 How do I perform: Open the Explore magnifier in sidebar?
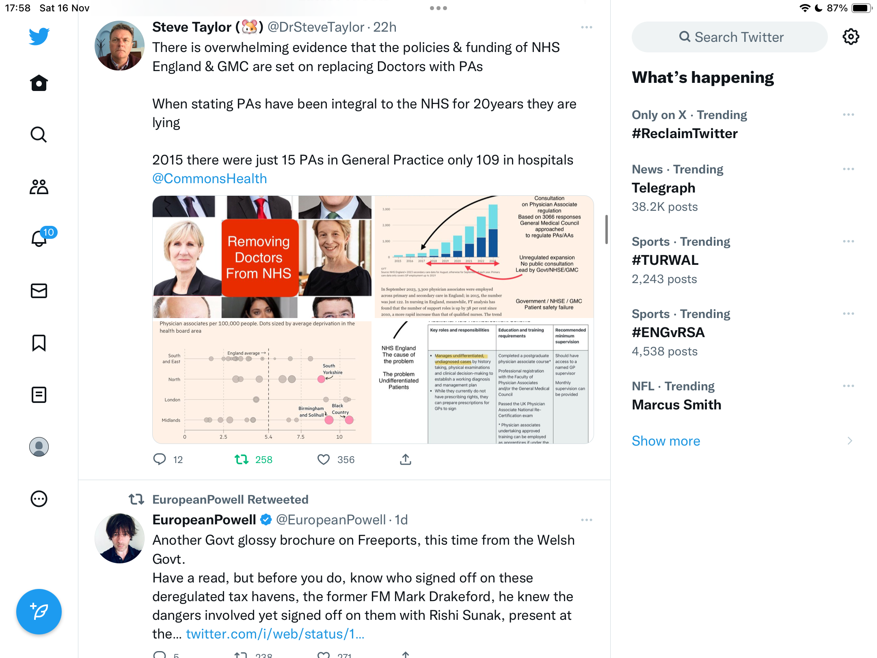pos(39,135)
